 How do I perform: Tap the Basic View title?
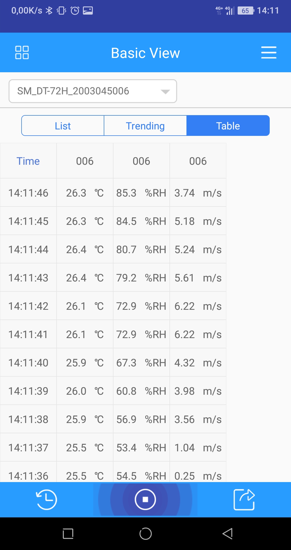click(x=145, y=53)
